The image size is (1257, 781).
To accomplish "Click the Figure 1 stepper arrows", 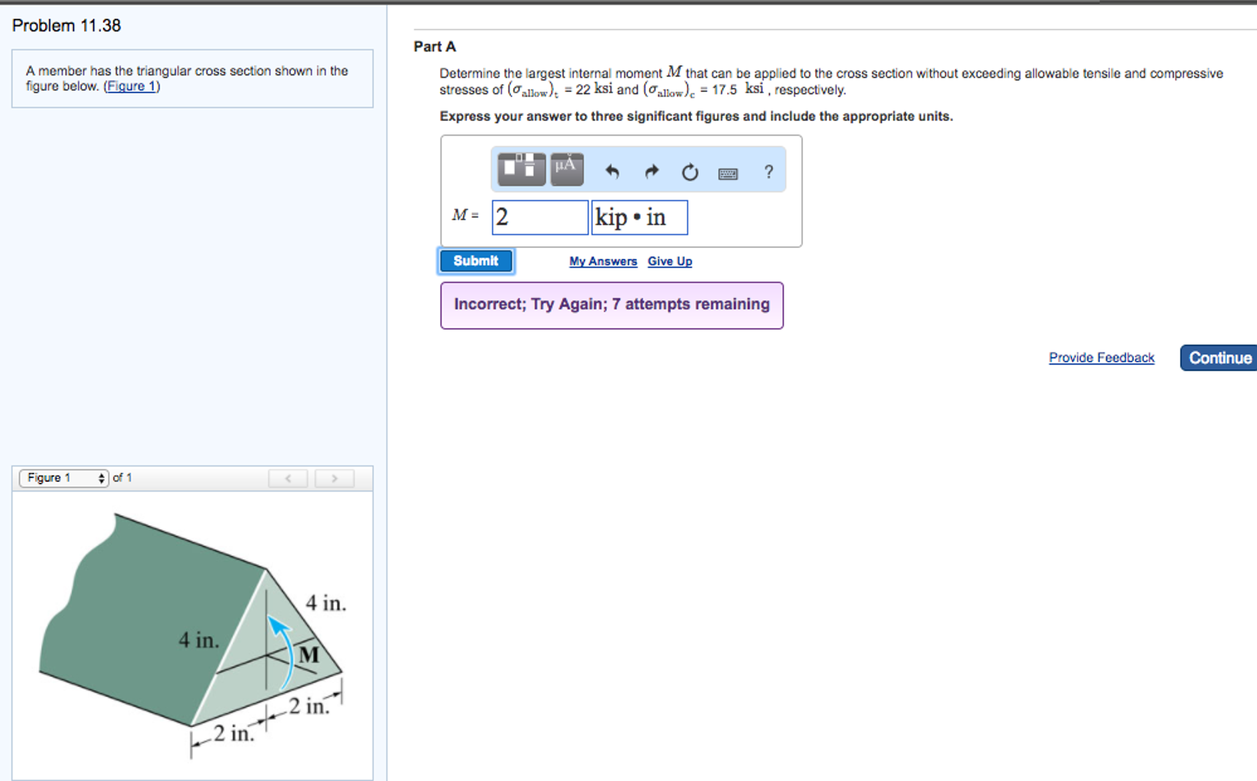I will (x=101, y=478).
